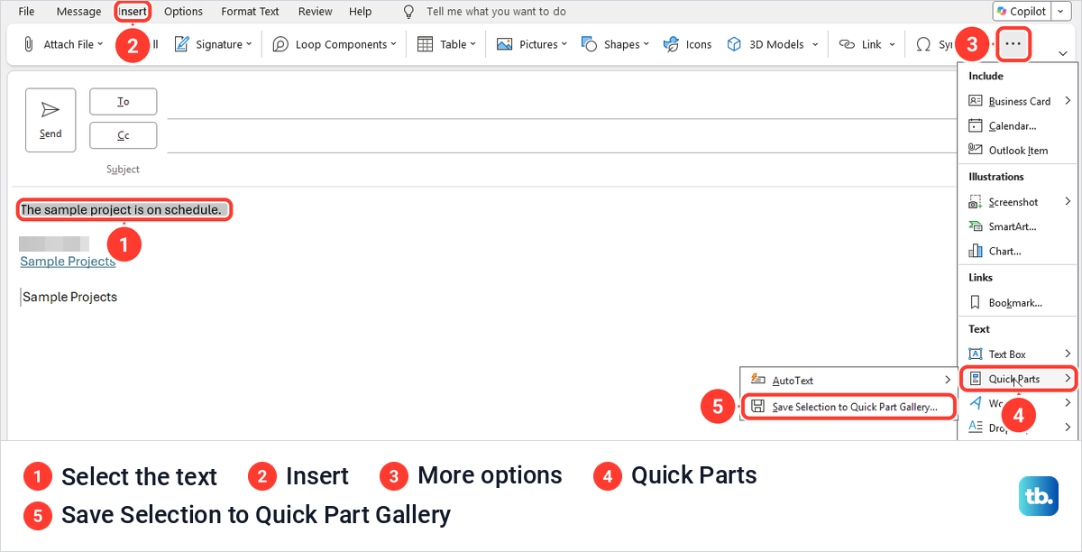This screenshot has width=1082, height=552.
Task: Click the Attach File paperclip icon
Action: point(29,44)
